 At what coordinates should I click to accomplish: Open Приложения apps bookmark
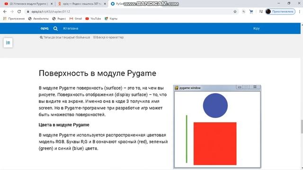14,19
